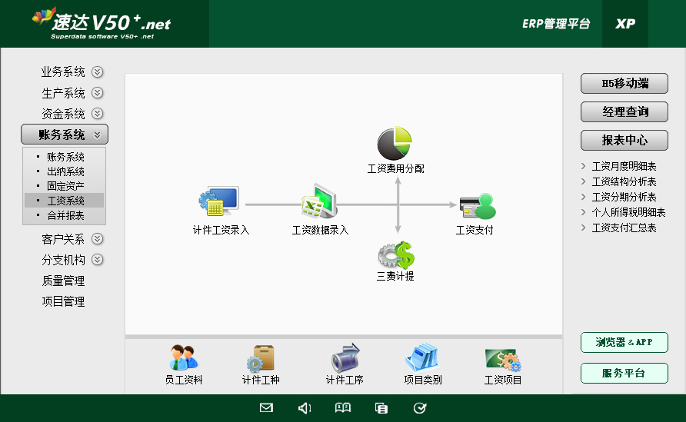Click the 三费计提 gear-dollar icon
Viewport: 686px width, 422px height.
395,255
